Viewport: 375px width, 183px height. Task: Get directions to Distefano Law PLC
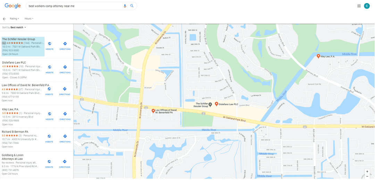(65, 69)
